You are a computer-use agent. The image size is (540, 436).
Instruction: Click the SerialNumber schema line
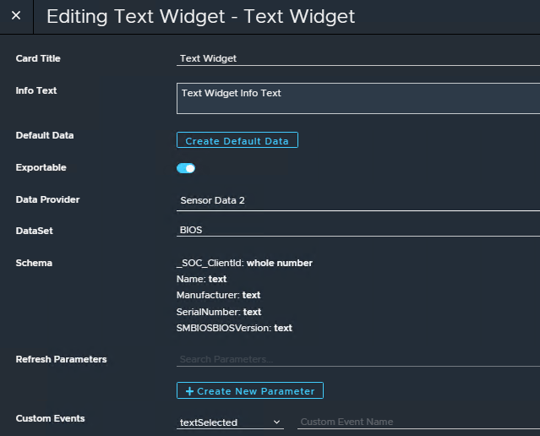tap(219, 312)
